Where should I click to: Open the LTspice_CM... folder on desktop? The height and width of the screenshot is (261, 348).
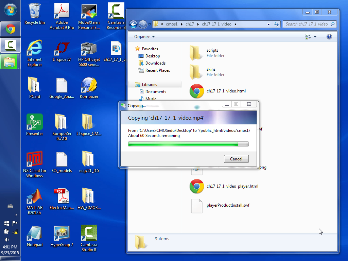(x=89, y=125)
